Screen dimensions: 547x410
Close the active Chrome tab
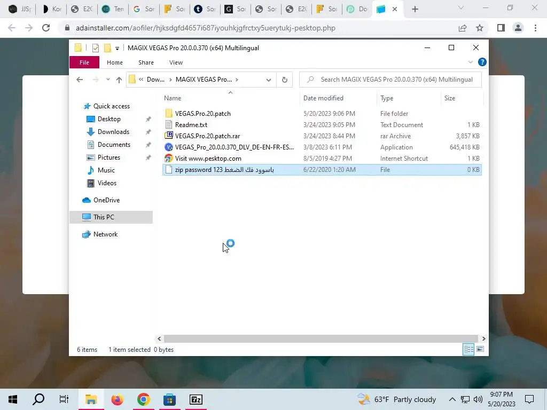[395, 9]
